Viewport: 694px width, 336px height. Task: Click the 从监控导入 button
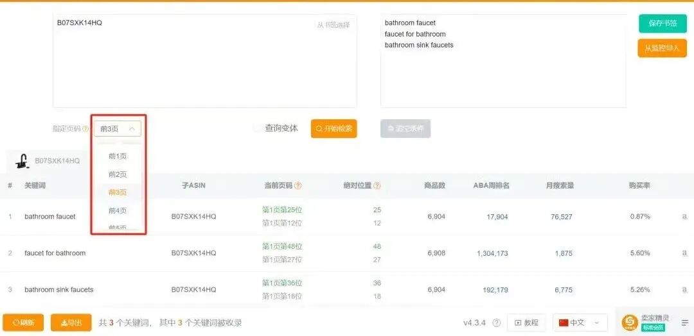pos(662,48)
